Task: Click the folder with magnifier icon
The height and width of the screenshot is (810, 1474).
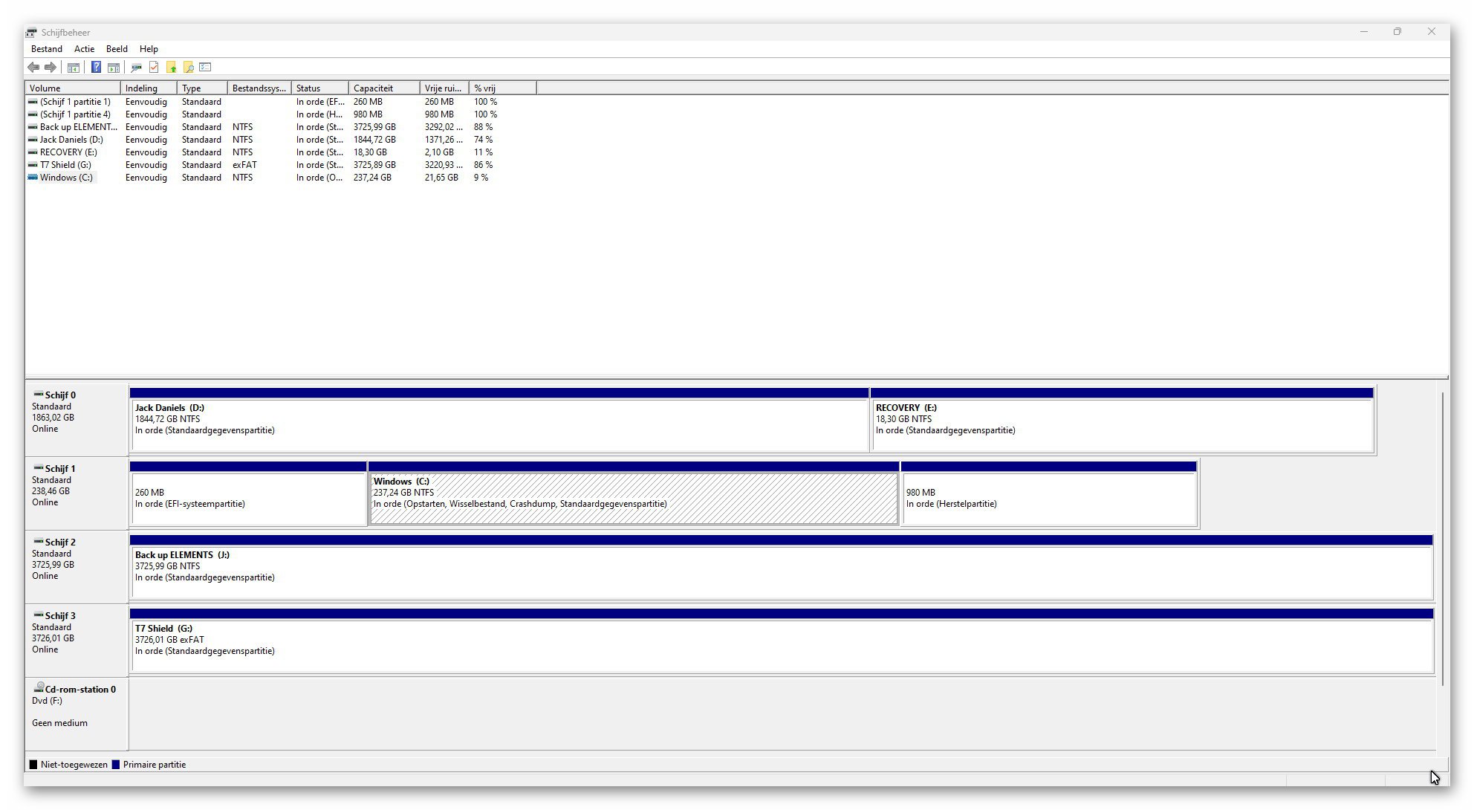Action: pyautogui.click(x=188, y=68)
